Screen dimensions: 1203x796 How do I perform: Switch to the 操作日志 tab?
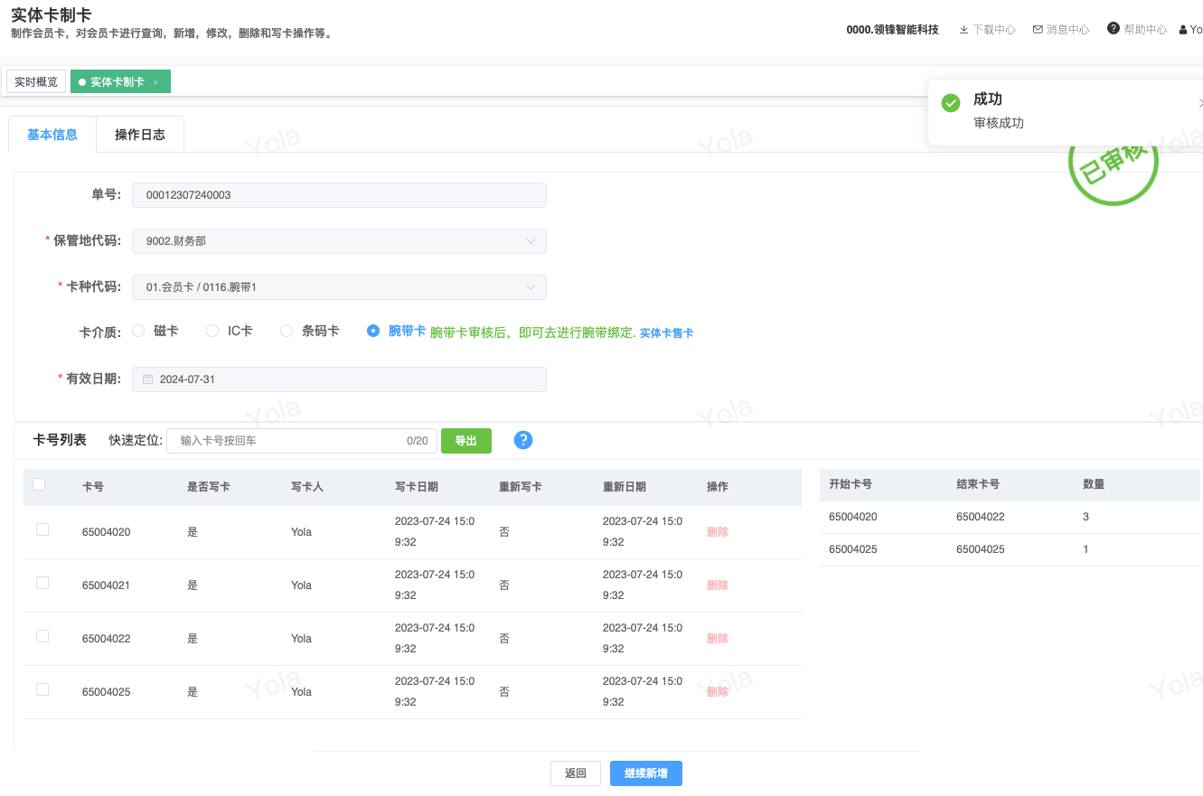[x=140, y=135]
